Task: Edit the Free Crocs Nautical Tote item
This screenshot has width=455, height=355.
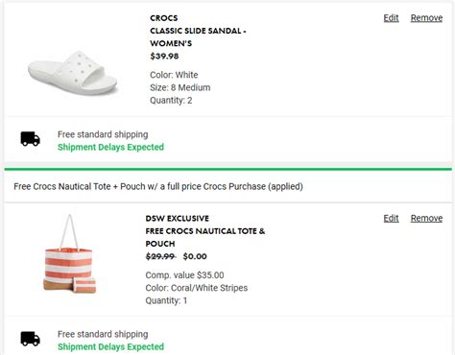Action: click(x=391, y=218)
